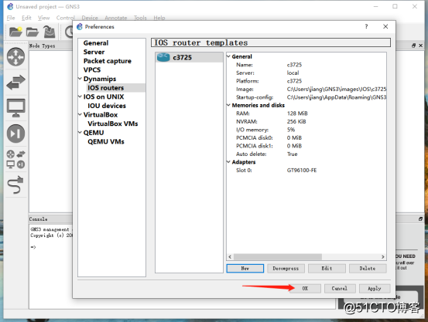Click the Apply button
428x322 pixels.
(x=375, y=288)
